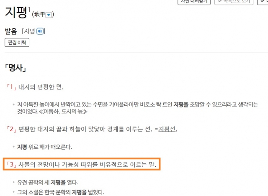The image size is (268, 196).
Task: Expand the hanja 地平 dropdown arrow
Action: pyautogui.click(x=49, y=15)
